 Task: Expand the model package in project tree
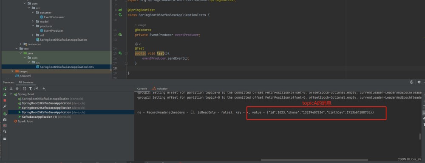point(33,22)
